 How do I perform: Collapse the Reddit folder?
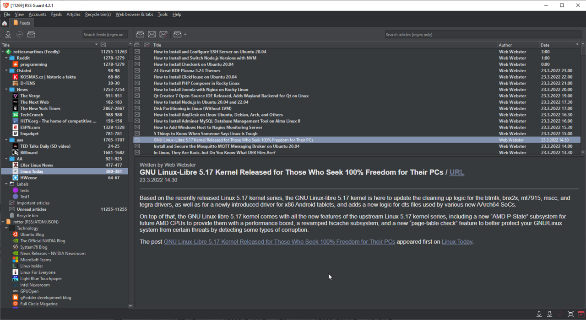[6, 58]
